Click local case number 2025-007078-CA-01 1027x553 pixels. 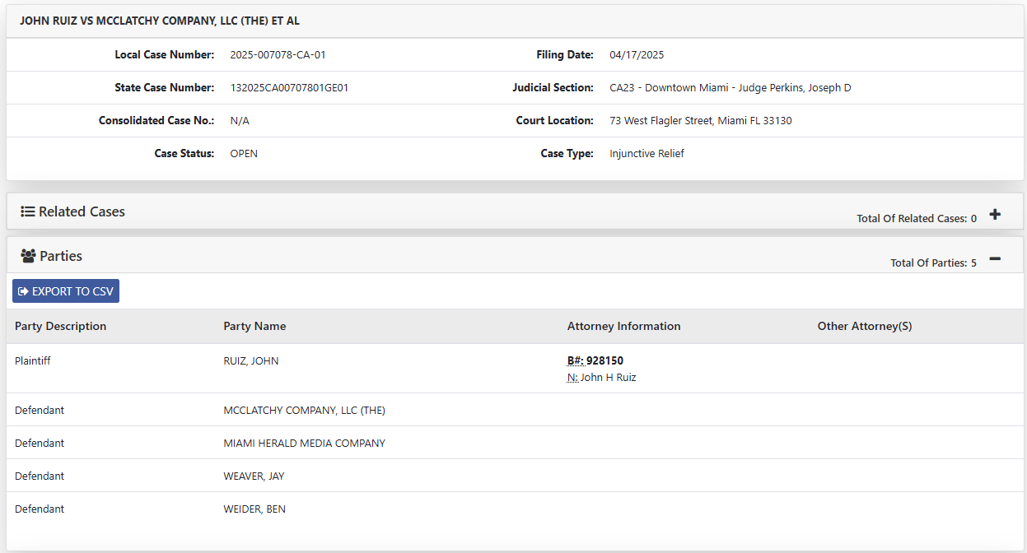coord(278,54)
